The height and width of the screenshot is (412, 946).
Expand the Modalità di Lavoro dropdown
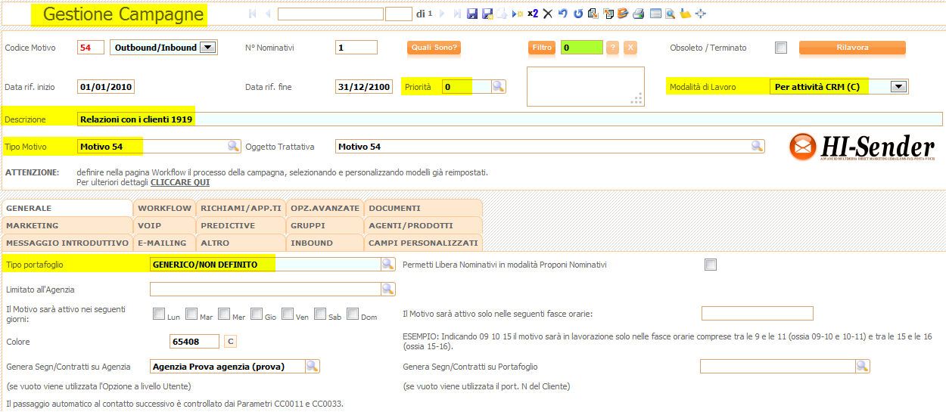[x=898, y=87]
